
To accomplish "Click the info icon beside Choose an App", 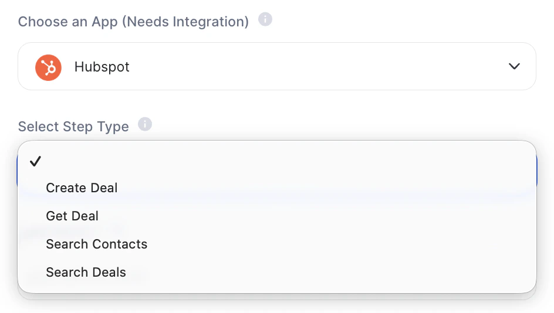I will (x=265, y=20).
